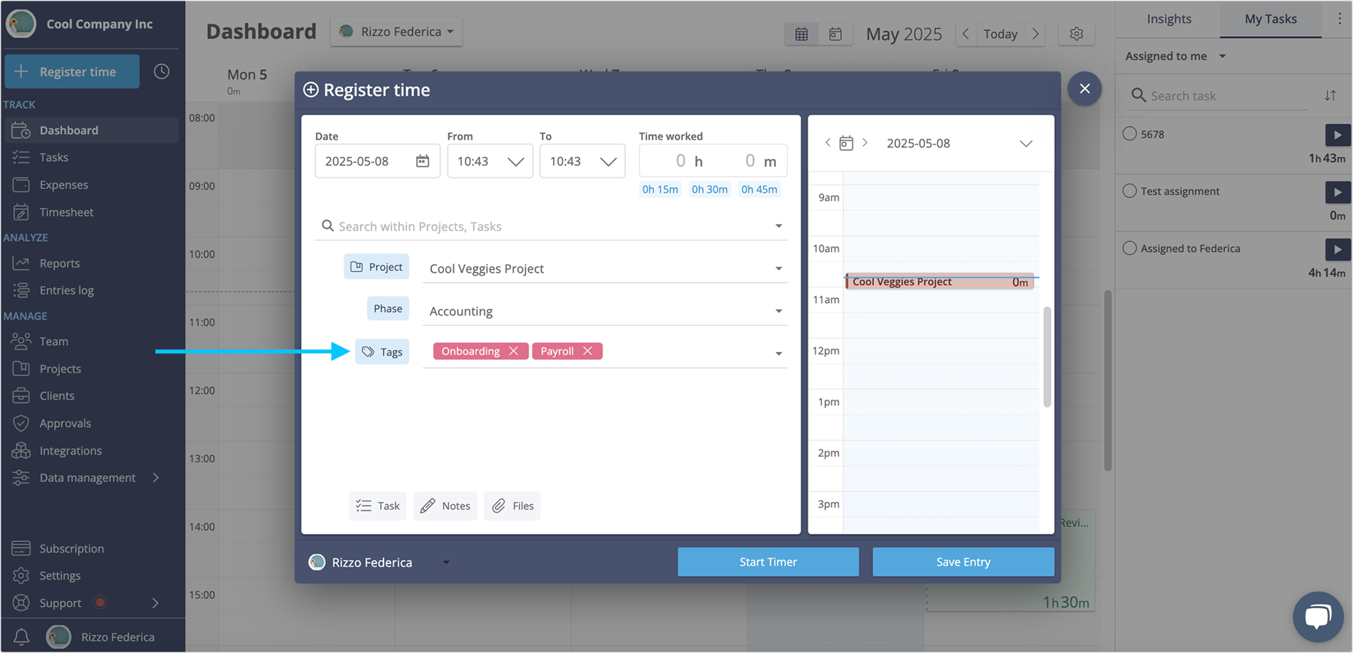Expand the Project selection dropdown
Screen dimensions: 1353x653
[778, 269]
